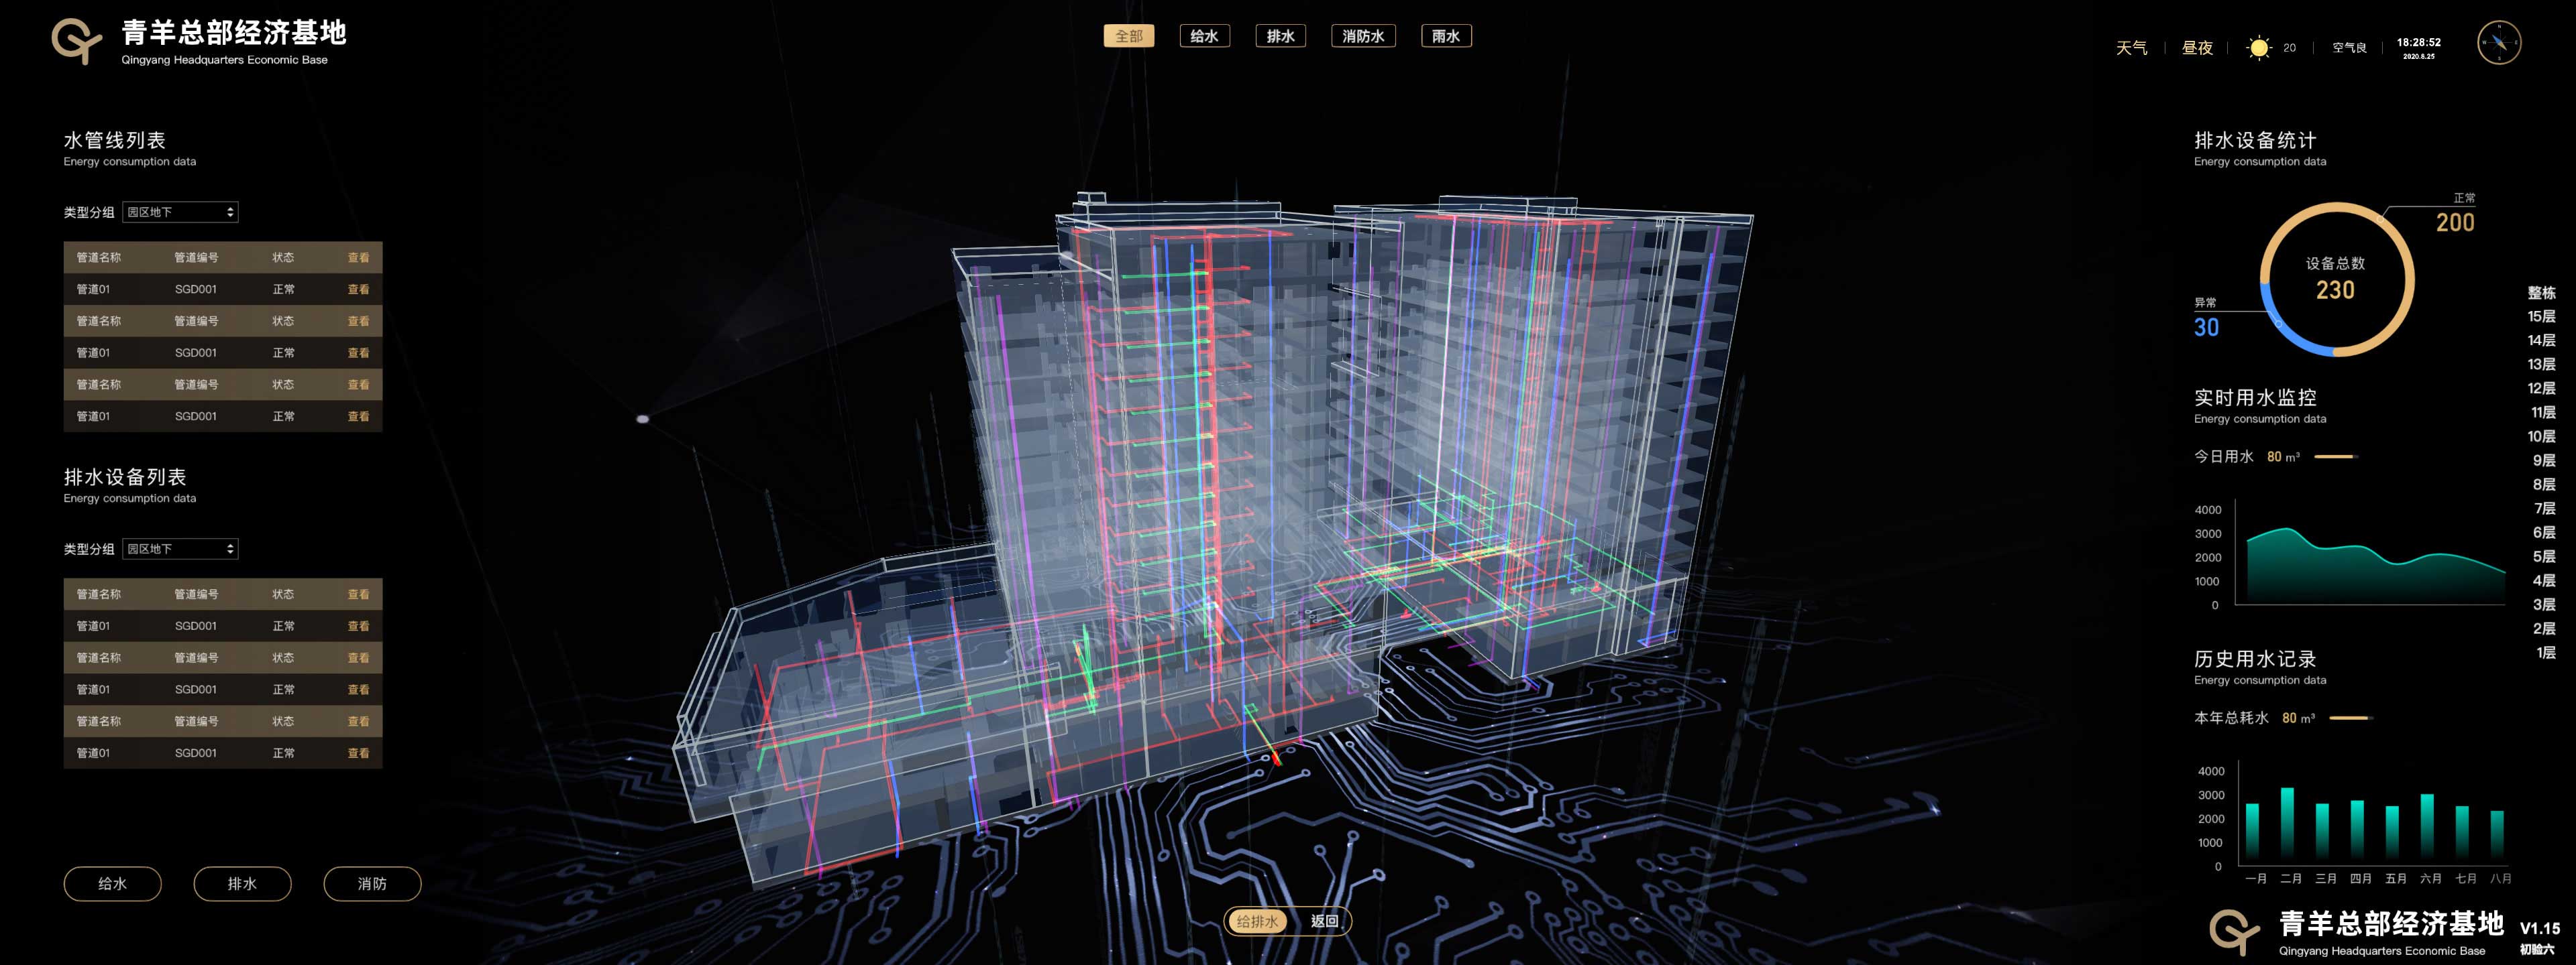Open 类型分组 dropdown in 排水设备列表
2576x965 pixels.
pyautogui.click(x=180, y=548)
